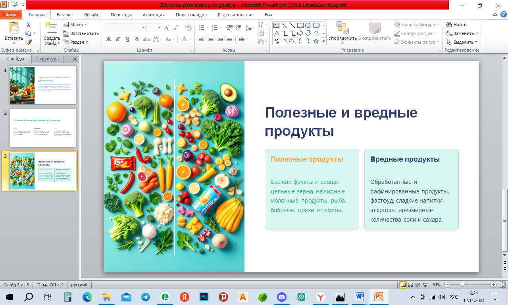This screenshot has width=508, height=305.
Task: Click fit slide to window icon
Action: pyautogui.click(x=502, y=285)
